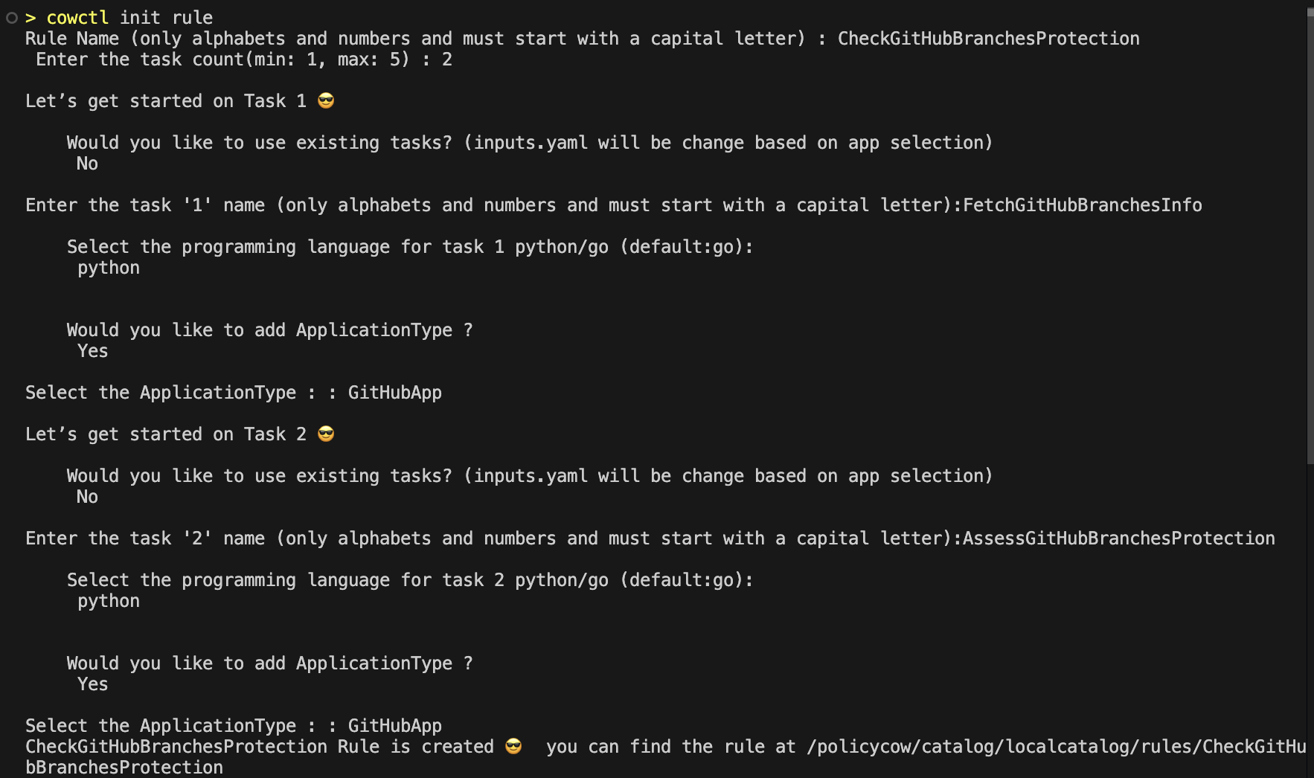This screenshot has width=1314, height=778.
Task: Click the 'Let's get started on Task 1' heading
Action: point(165,101)
